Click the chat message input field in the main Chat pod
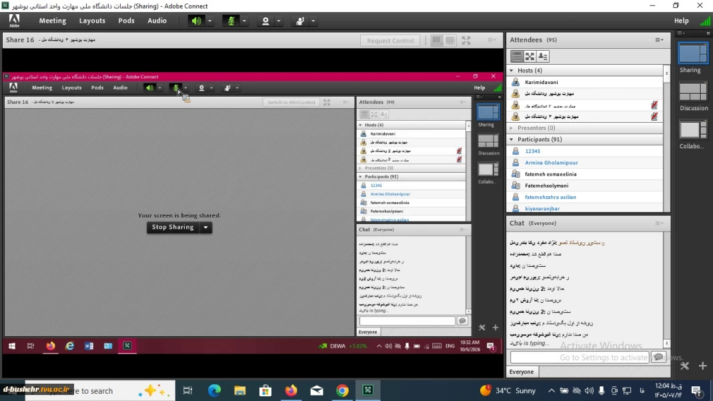Viewport: 713px width, 401px height. (x=580, y=358)
